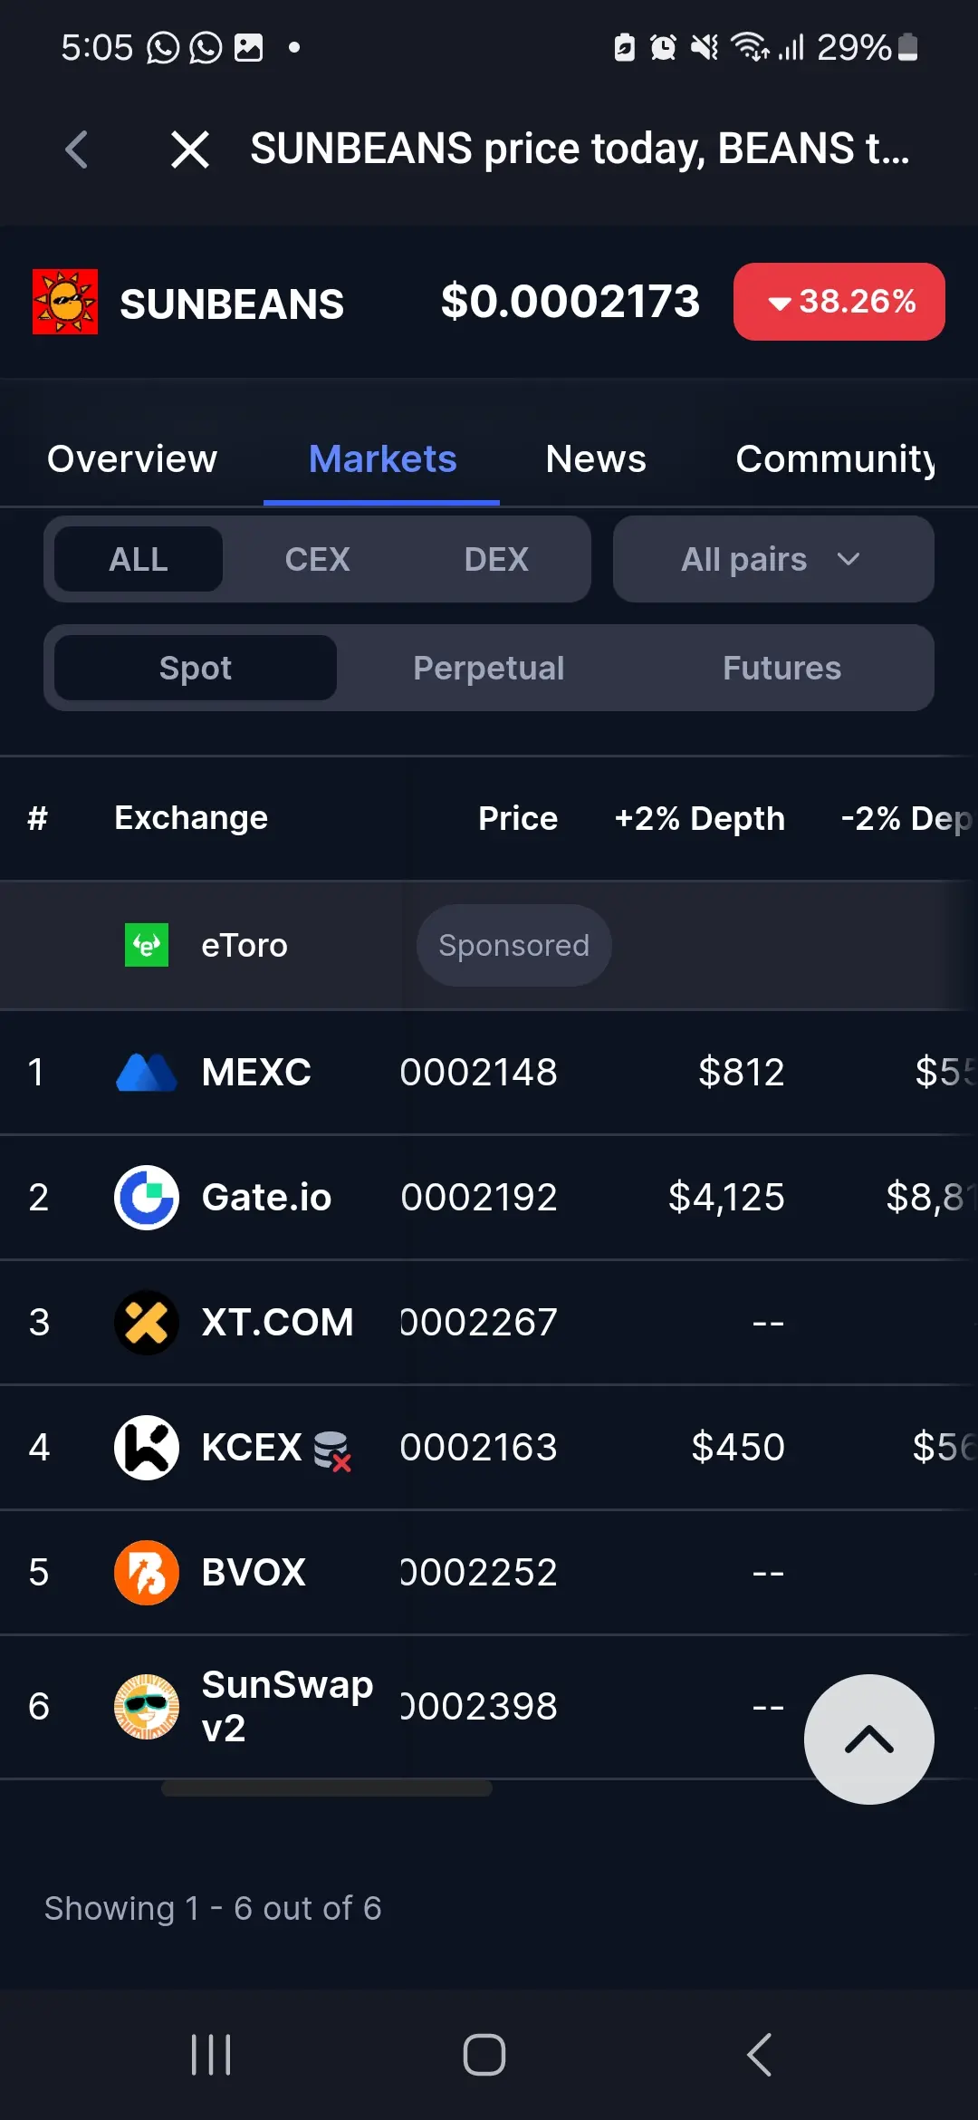This screenshot has height=2120, width=978.
Task: Switch to the News tab
Action: pyautogui.click(x=596, y=459)
